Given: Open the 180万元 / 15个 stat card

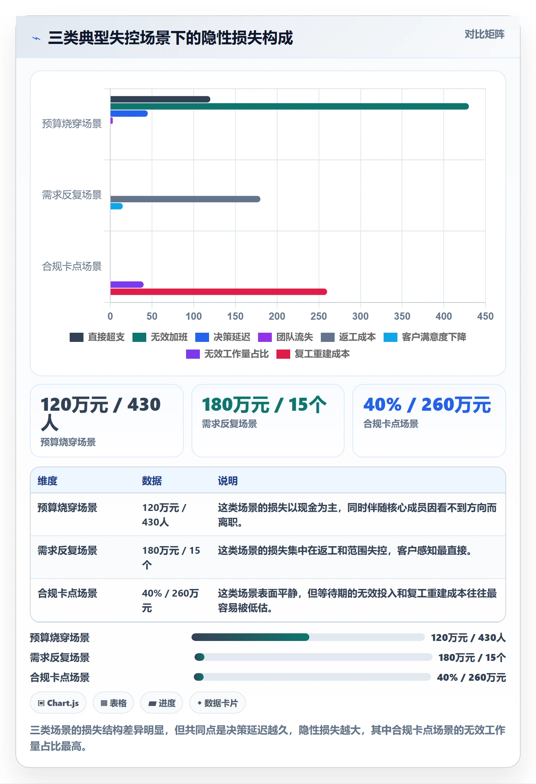Looking at the screenshot, I should point(268,421).
